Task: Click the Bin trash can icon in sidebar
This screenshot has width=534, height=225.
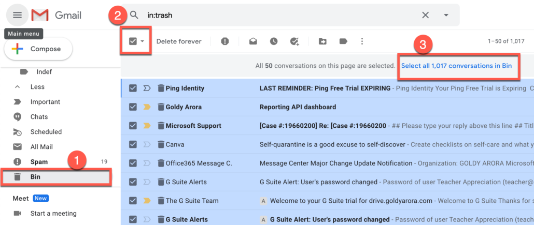Action: [x=18, y=177]
